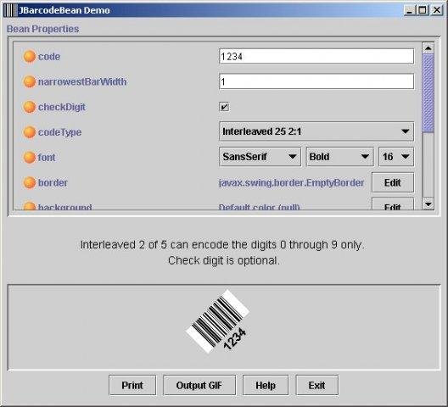The image size is (448, 407).
Task: Open Help with the Help button
Action: coord(266,385)
